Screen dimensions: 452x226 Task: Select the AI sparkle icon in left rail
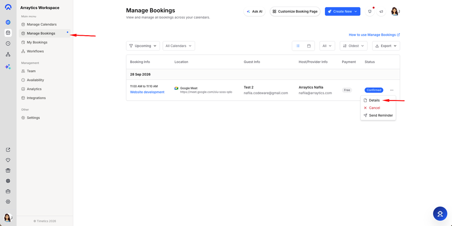[x=8, y=67]
